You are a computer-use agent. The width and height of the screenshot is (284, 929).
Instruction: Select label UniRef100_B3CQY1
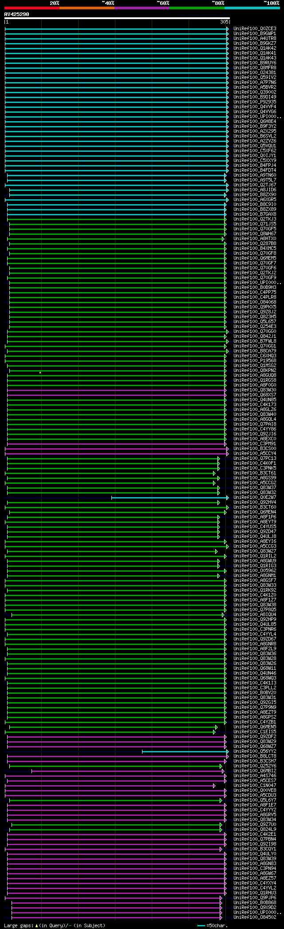255,849
